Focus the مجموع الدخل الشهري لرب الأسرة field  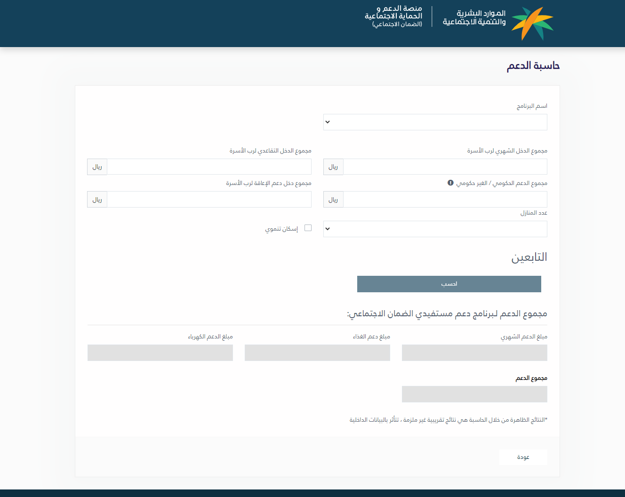coord(445,167)
